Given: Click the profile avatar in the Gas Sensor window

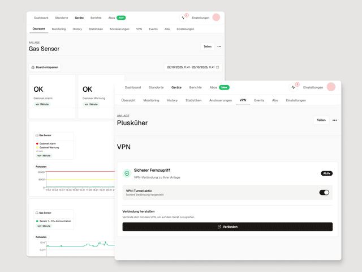Looking at the screenshot, I should click(x=216, y=18).
